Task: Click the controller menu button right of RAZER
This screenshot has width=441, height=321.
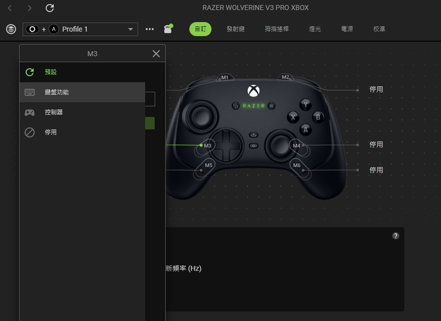Action: [x=271, y=106]
